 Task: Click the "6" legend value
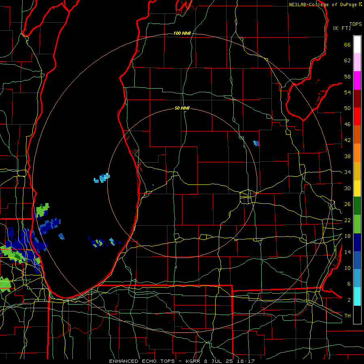click(x=349, y=284)
